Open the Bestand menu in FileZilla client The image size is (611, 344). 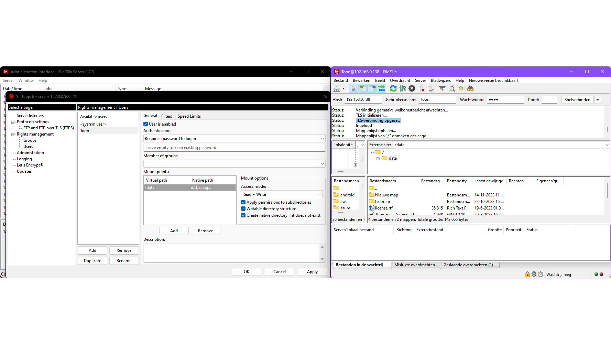(341, 80)
